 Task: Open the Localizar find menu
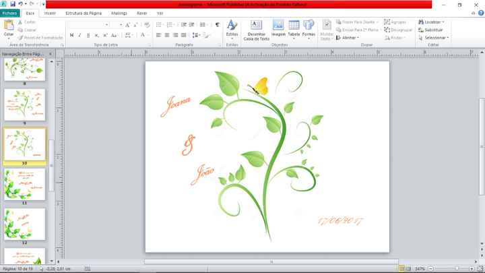coord(431,22)
